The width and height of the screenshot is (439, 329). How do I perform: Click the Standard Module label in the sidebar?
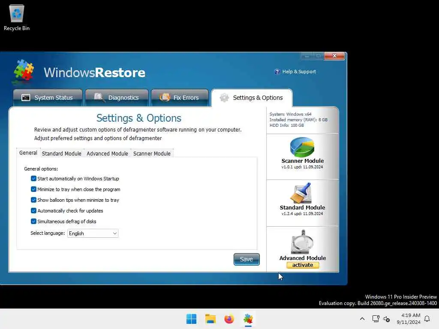coord(302,208)
